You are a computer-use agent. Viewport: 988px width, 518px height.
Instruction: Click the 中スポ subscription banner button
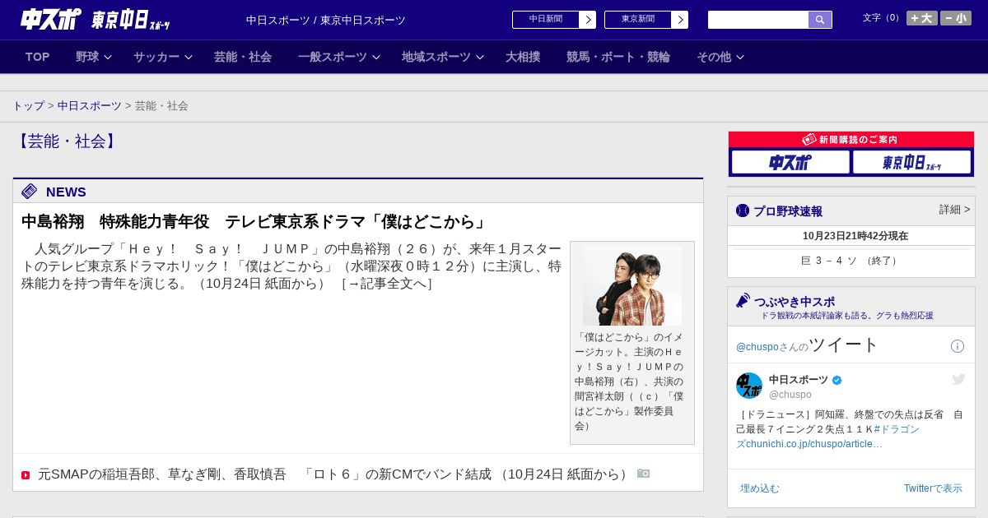790,162
